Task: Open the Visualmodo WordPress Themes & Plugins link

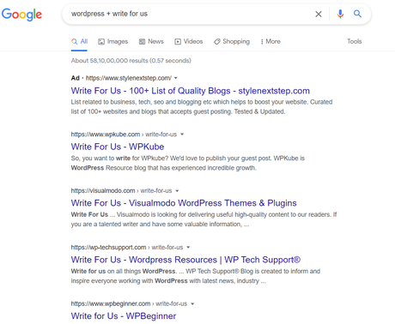Action: (x=184, y=203)
